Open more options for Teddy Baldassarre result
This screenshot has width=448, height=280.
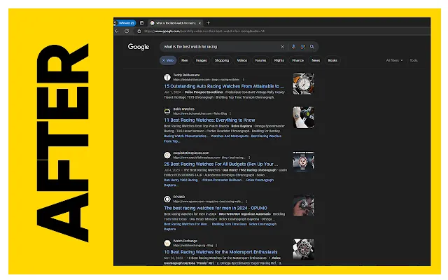point(244,80)
